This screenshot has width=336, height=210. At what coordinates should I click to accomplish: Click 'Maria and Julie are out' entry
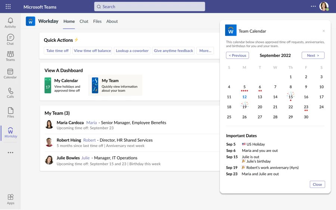pyautogui.click(x=260, y=174)
